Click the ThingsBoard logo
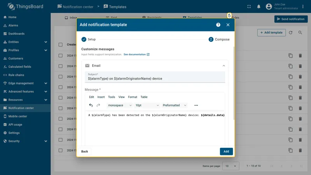This screenshot has height=175, width=311. tap(25, 7)
